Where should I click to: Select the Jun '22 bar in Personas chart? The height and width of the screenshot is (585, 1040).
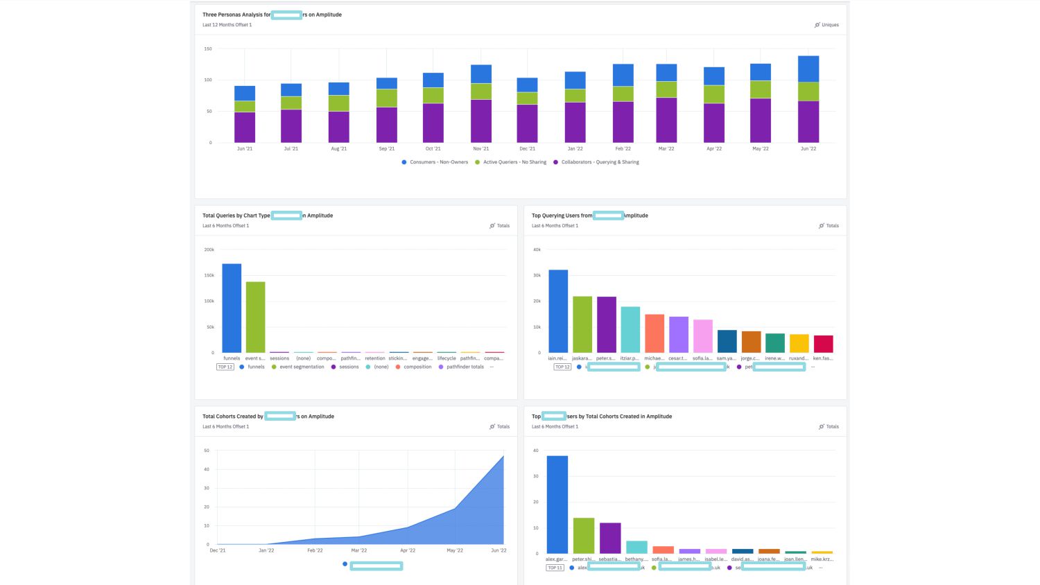(x=808, y=99)
